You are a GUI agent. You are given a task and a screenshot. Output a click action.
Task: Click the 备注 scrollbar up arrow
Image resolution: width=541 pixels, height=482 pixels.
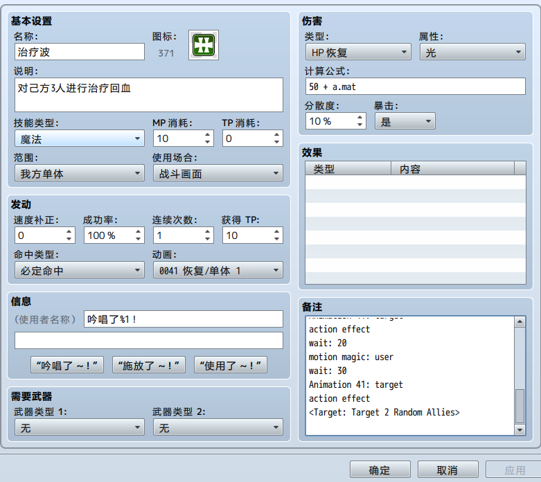tap(520, 322)
